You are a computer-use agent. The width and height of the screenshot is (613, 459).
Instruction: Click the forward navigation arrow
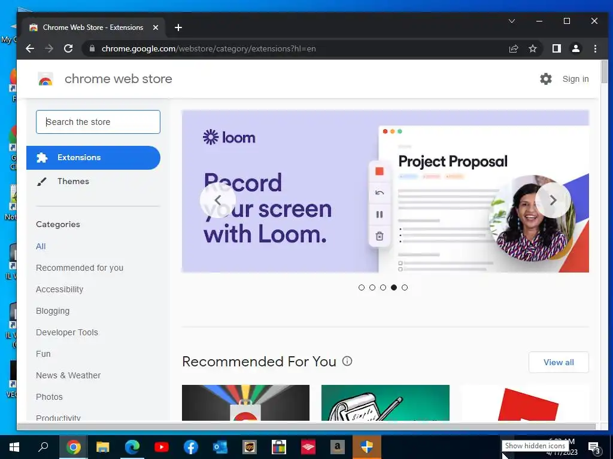(x=49, y=48)
